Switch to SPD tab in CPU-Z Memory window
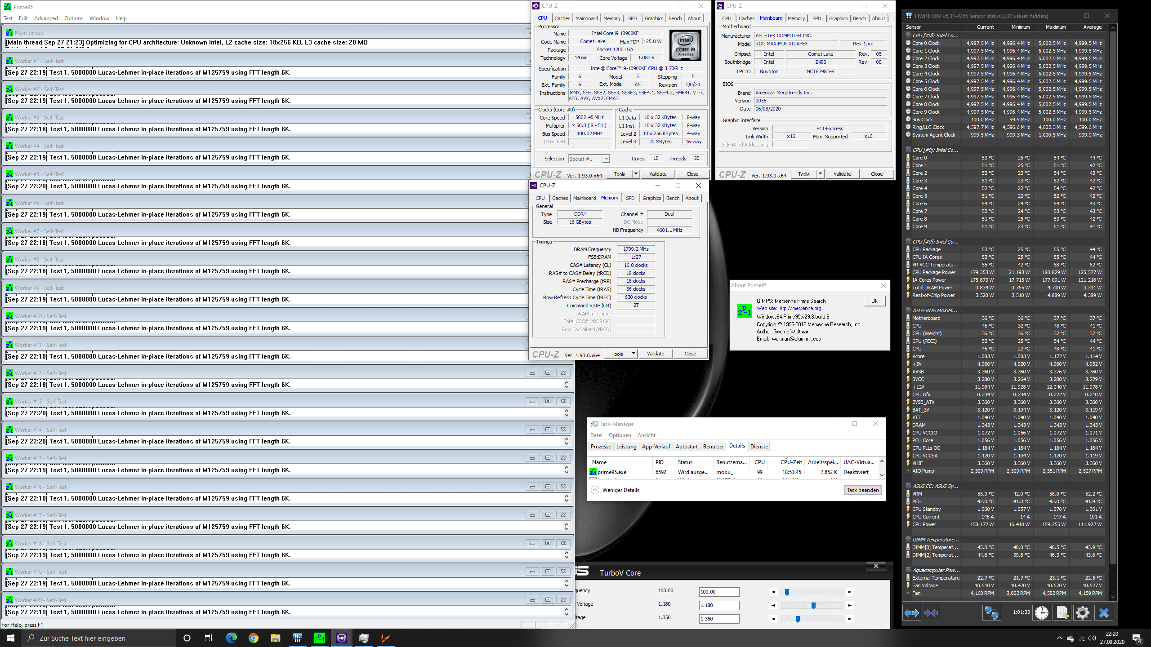This screenshot has height=647, width=1151. pyautogui.click(x=630, y=198)
